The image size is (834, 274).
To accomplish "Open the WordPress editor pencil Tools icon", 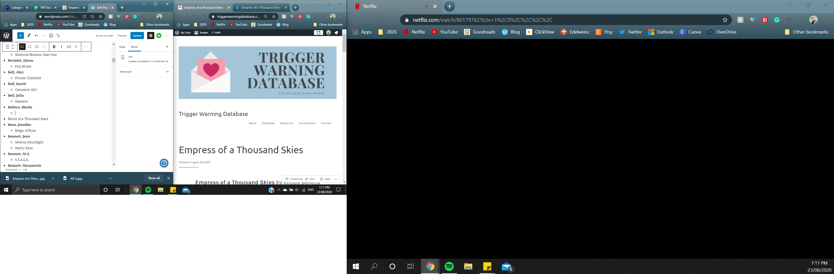I will pyautogui.click(x=29, y=36).
